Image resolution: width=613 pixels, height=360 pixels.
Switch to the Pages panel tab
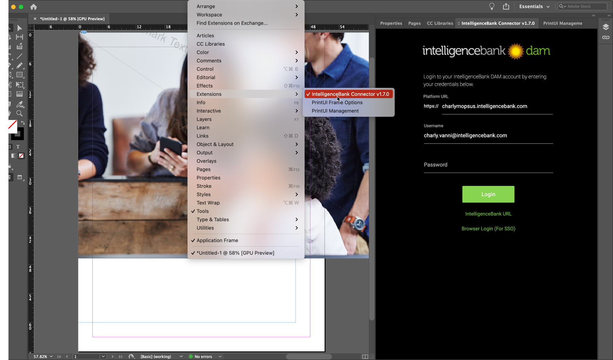point(414,23)
